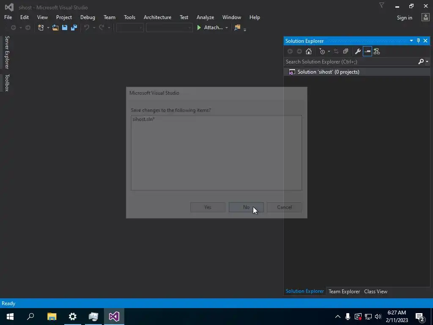Click the Sign in link

coord(404,18)
